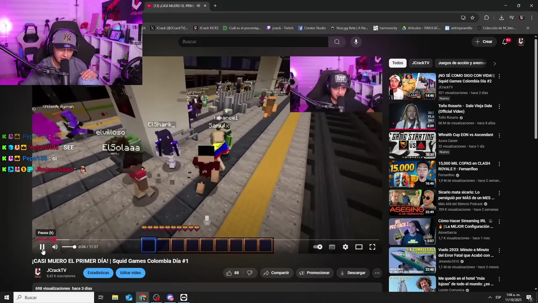Show more filter chips with arrow
538x303 pixels.
coord(495,64)
